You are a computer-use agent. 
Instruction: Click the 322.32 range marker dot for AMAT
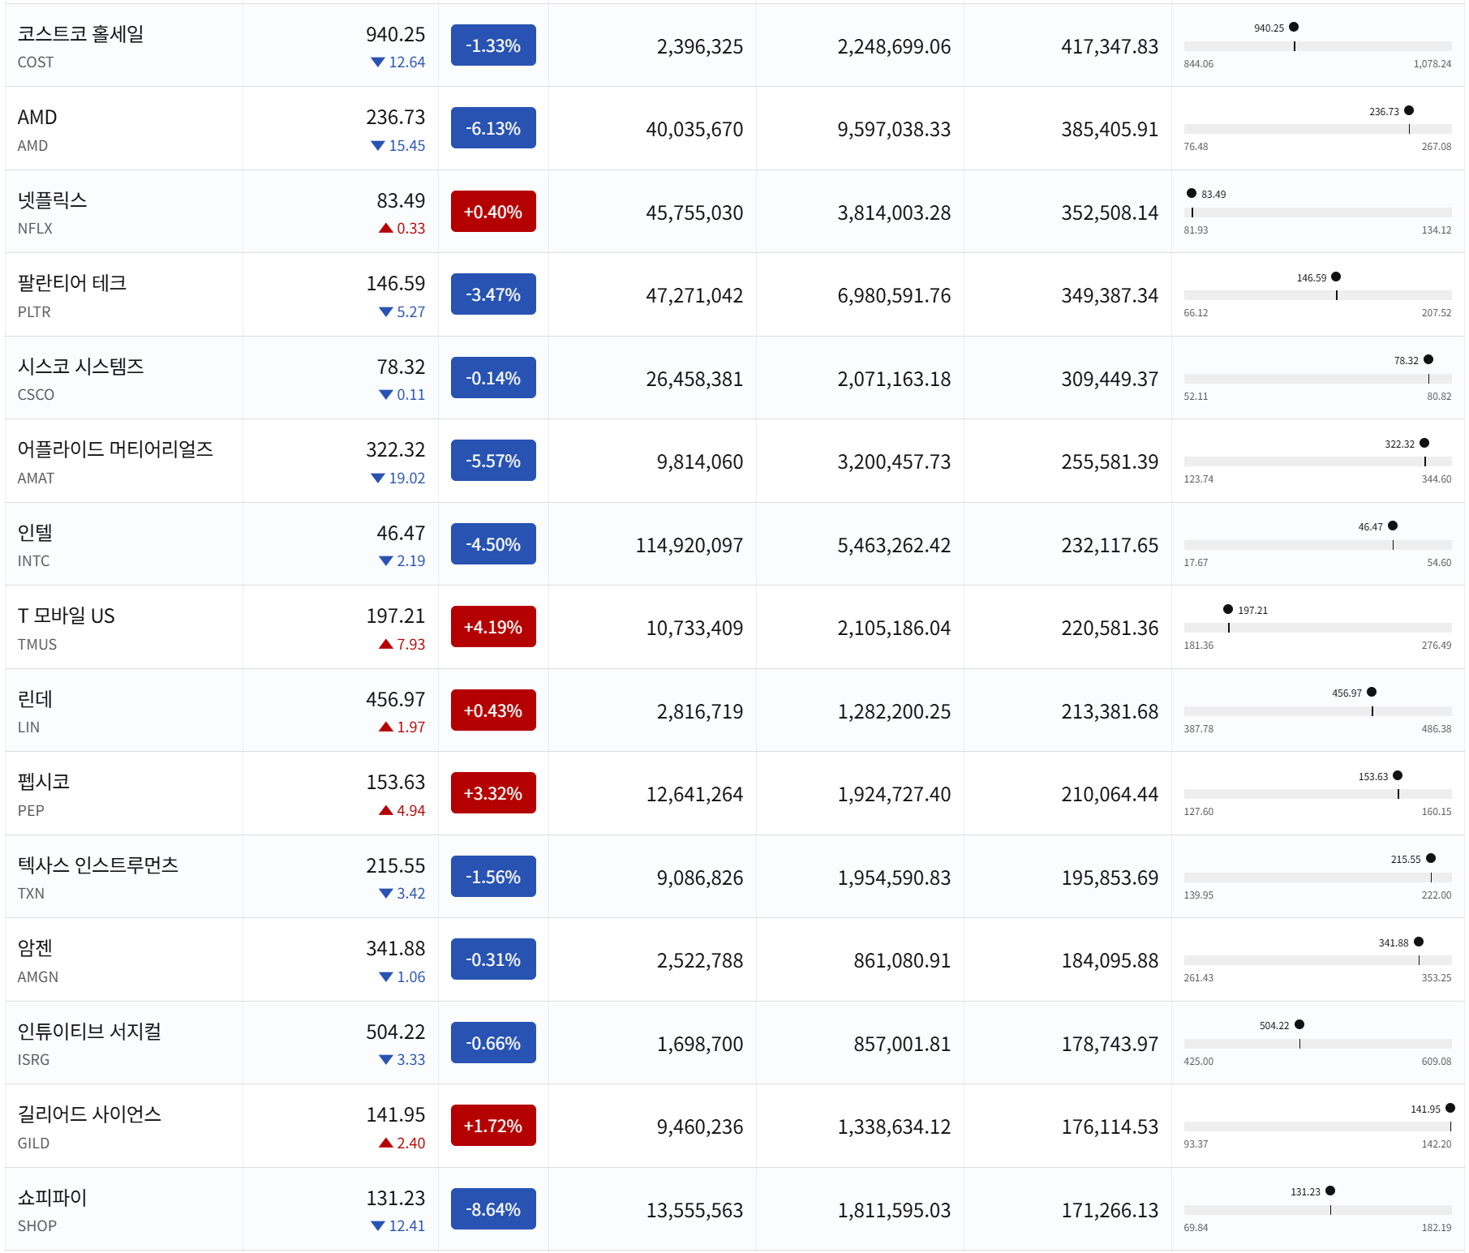tap(1424, 443)
